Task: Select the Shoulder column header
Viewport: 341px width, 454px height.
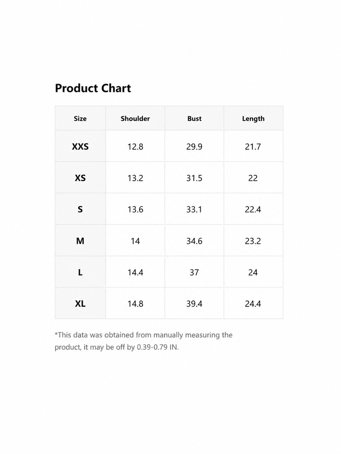Action: (x=135, y=118)
